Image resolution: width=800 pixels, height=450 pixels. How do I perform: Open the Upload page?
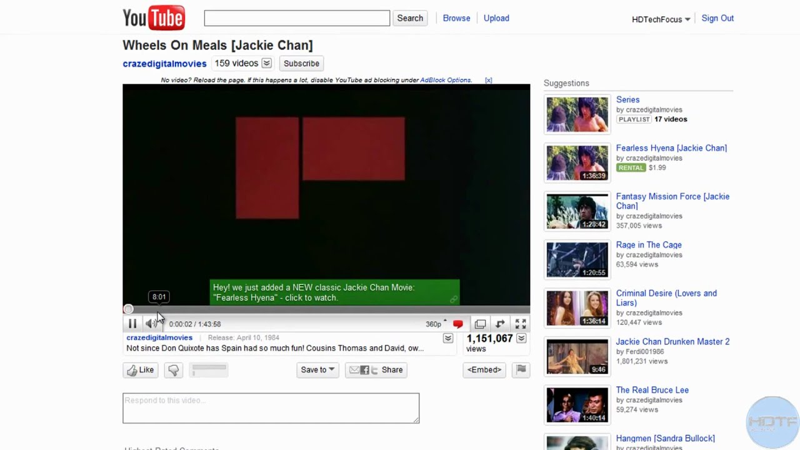(x=496, y=18)
